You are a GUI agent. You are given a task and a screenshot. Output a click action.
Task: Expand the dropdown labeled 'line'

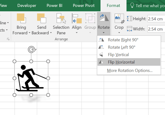coord(8,23)
